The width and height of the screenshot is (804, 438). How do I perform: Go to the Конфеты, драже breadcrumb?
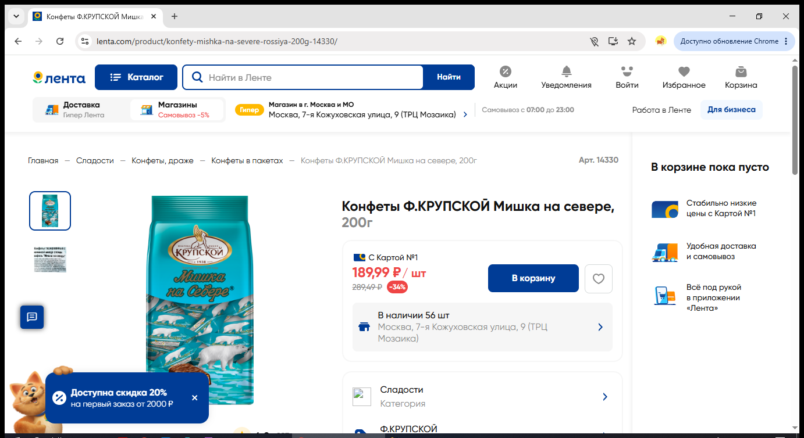point(162,160)
